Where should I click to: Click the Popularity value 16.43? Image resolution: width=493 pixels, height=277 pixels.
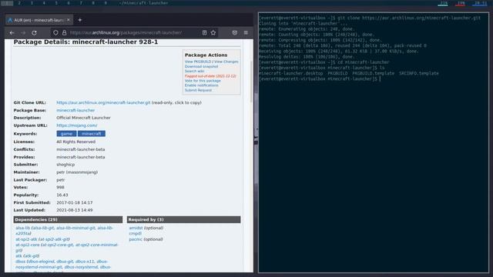click(x=62, y=195)
